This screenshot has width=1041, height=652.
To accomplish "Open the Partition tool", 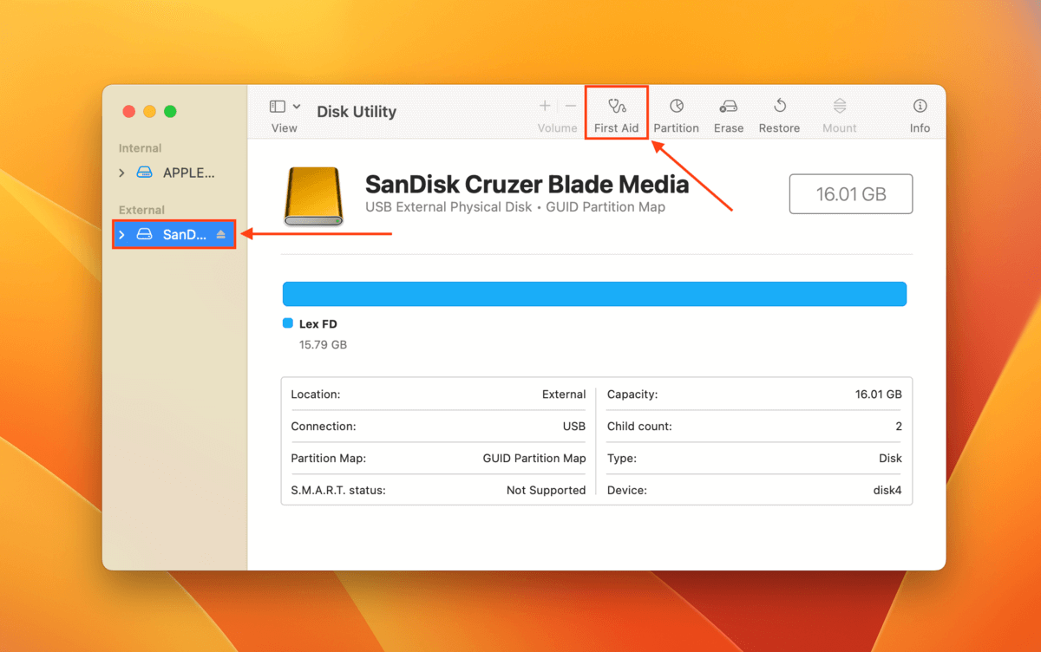I will [676, 115].
